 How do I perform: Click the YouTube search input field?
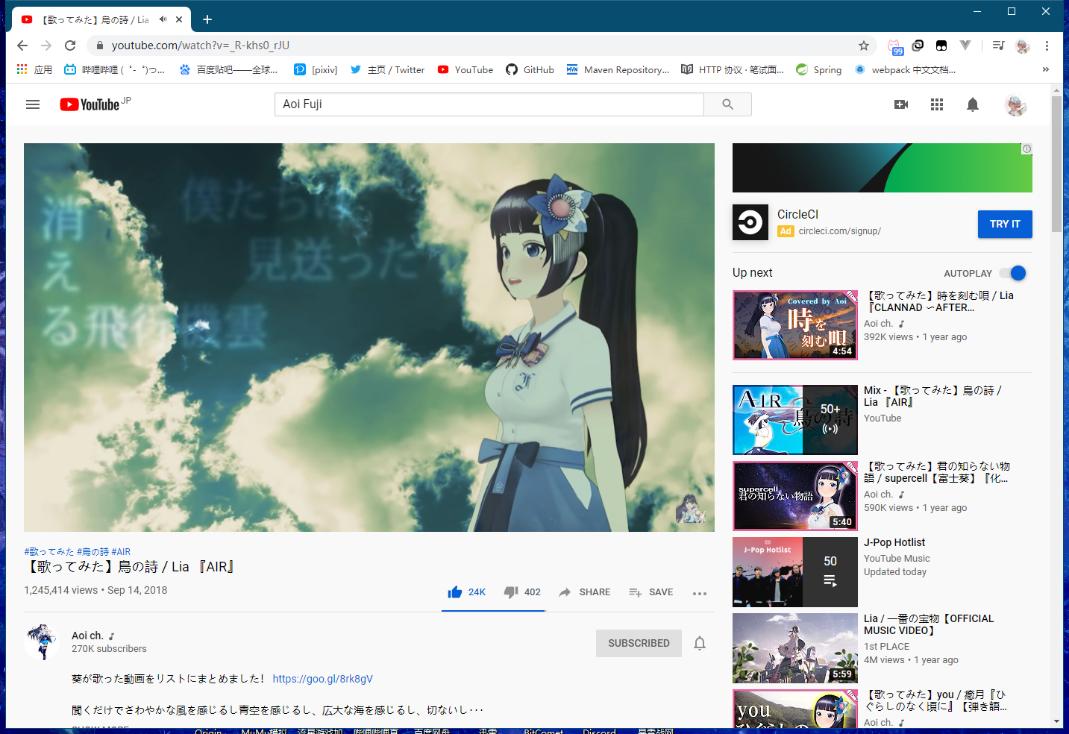[489, 104]
